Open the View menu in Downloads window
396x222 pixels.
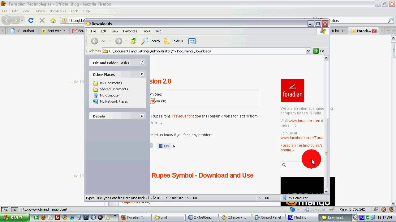(115, 31)
